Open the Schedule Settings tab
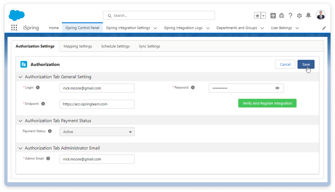Screen dimensions: 335x192 [x=115, y=46]
